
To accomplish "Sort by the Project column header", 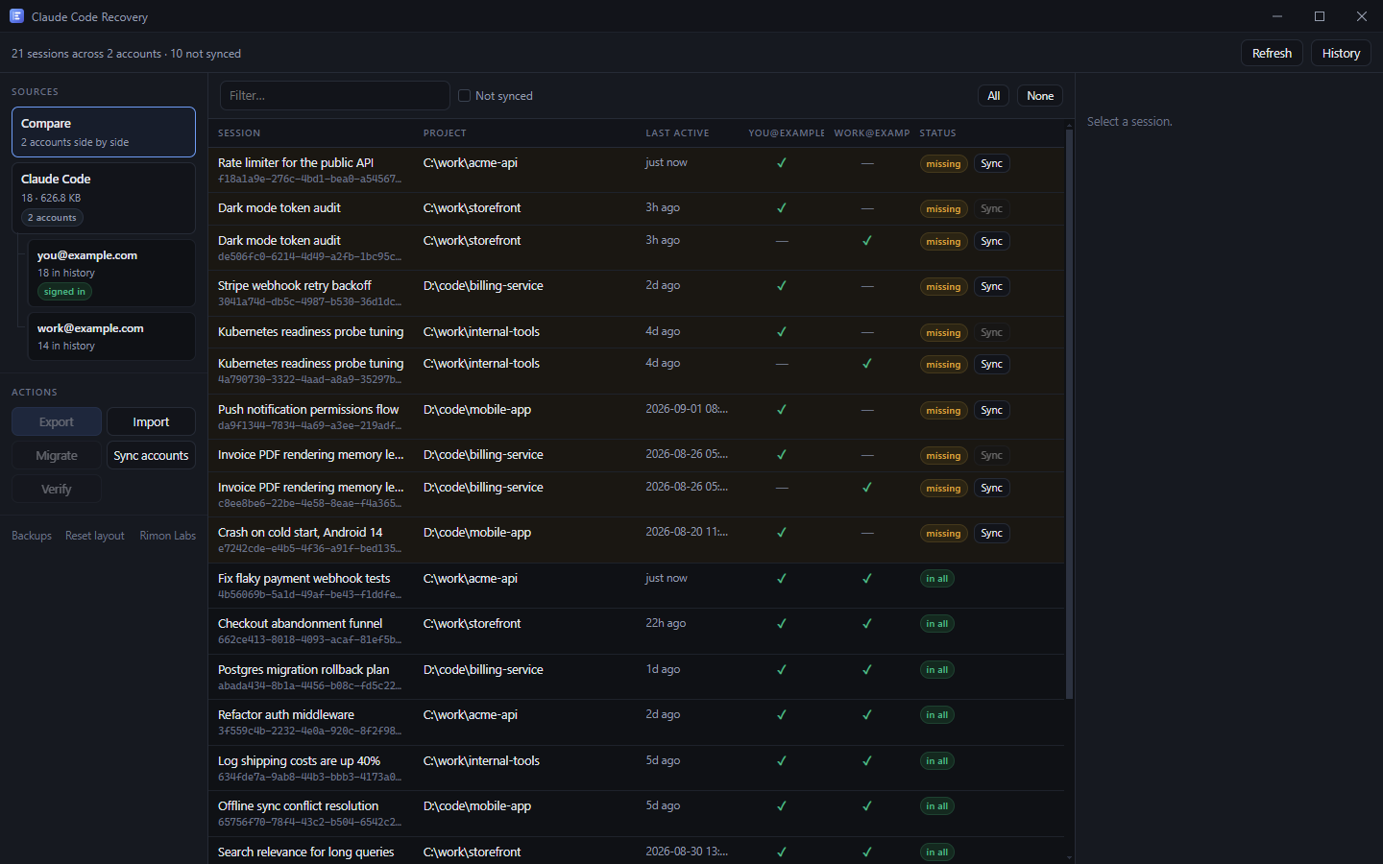I will pos(445,133).
